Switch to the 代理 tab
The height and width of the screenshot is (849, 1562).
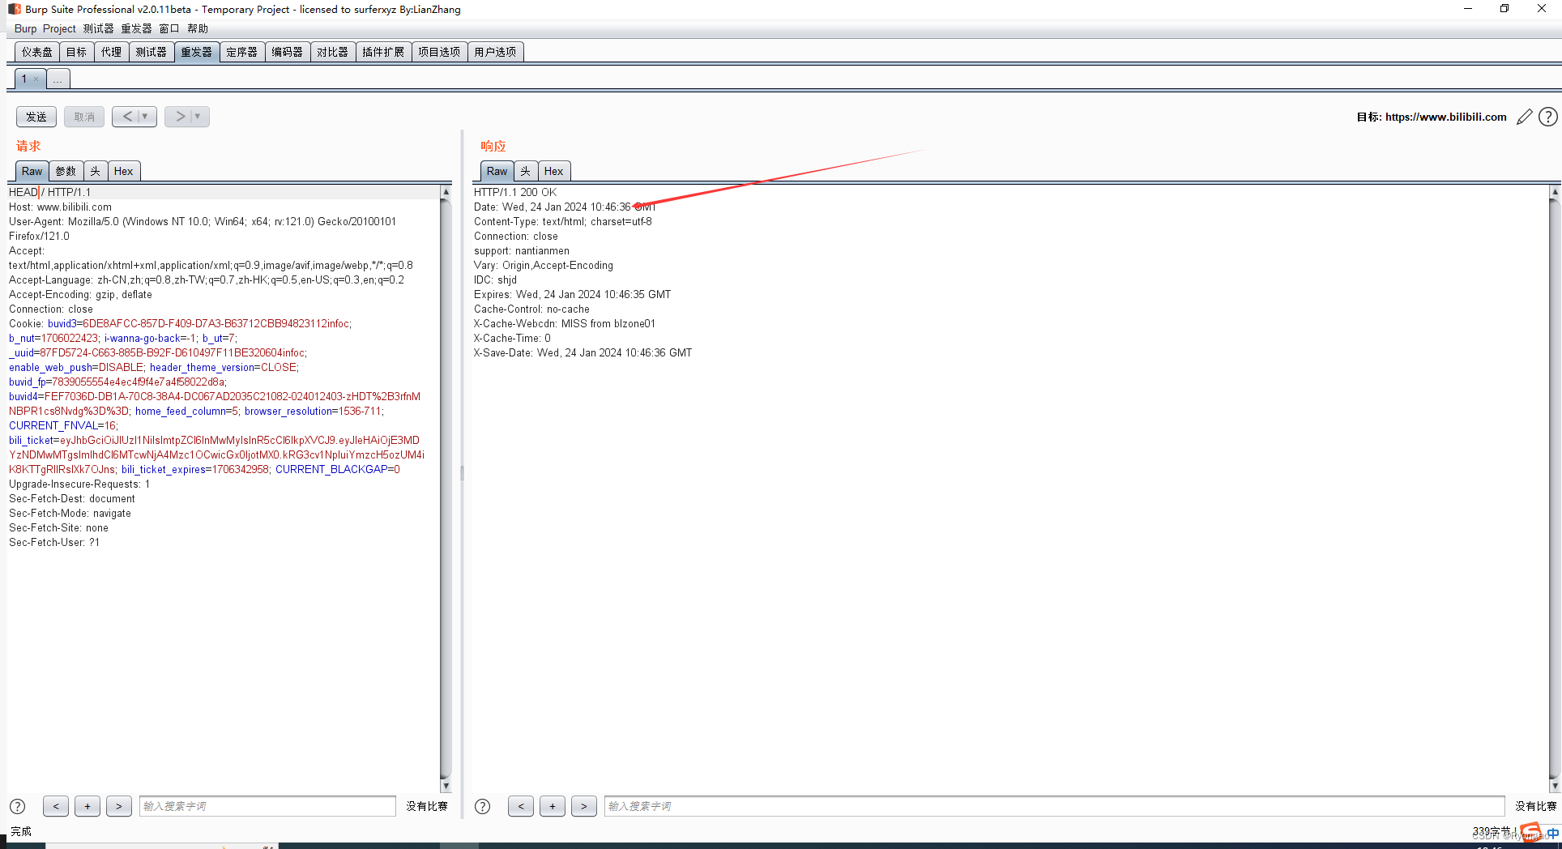click(x=111, y=52)
